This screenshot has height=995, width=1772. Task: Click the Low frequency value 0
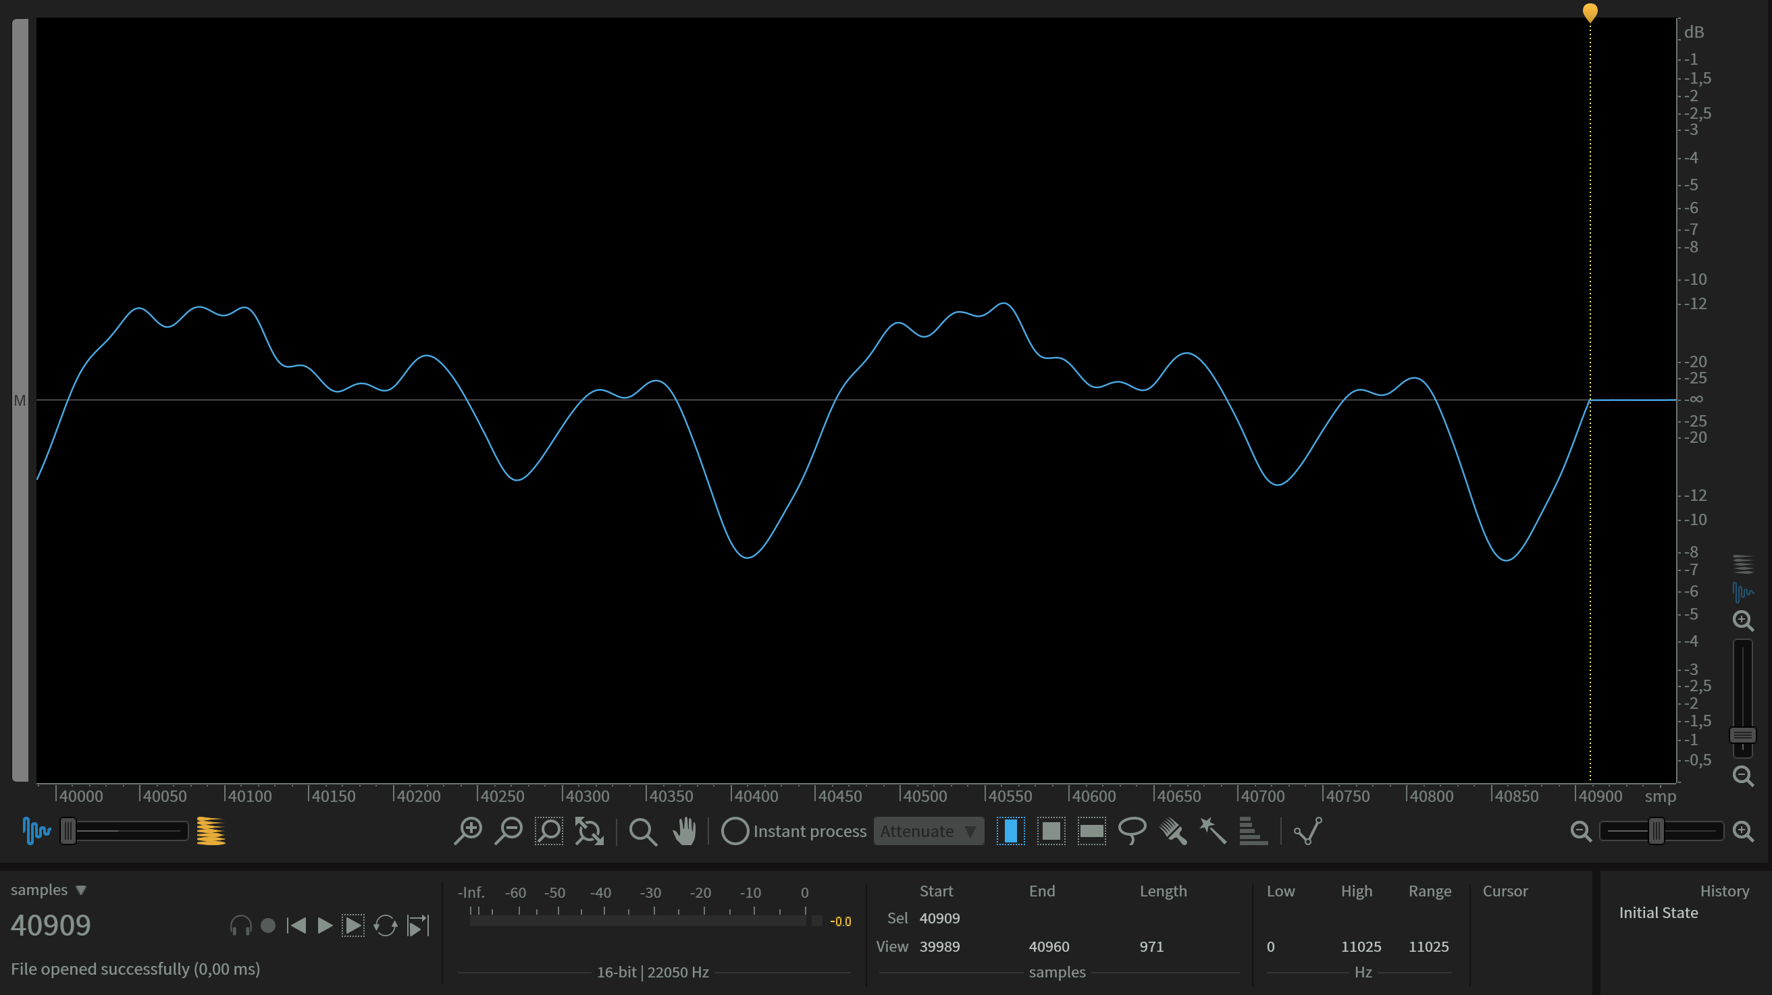click(x=1270, y=947)
